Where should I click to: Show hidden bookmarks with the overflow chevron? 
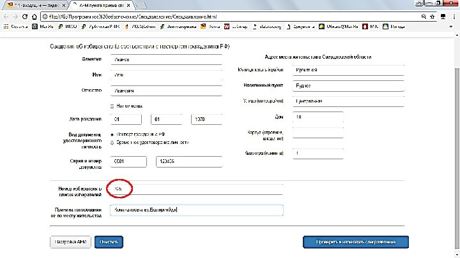(x=451, y=27)
